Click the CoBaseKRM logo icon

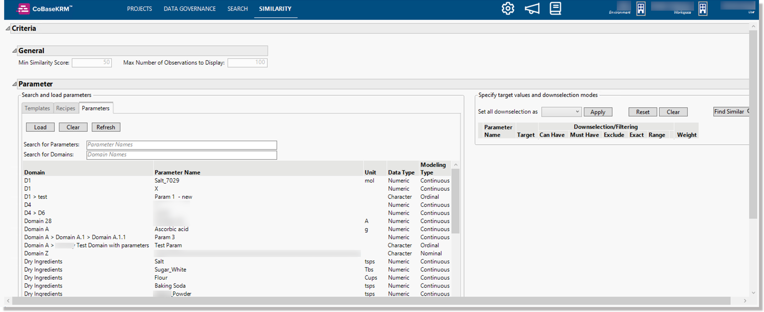point(24,9)
